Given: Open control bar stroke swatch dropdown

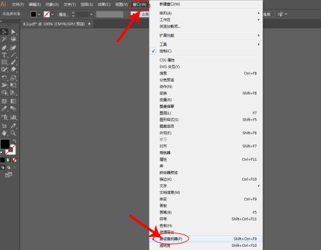Looking at the screenshot, I should 53,14.
